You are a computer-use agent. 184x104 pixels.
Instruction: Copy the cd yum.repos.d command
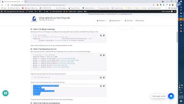click(x=101, y=78)
